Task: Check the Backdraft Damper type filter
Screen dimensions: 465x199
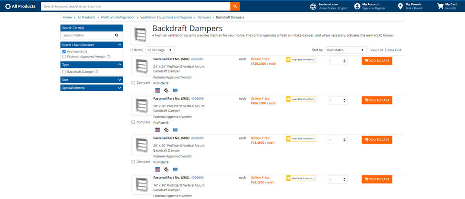Action: tap(64, 72)
